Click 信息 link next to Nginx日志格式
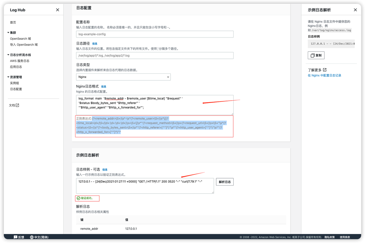365x243 pixels. pyautogui.click(x=104, y=87)
